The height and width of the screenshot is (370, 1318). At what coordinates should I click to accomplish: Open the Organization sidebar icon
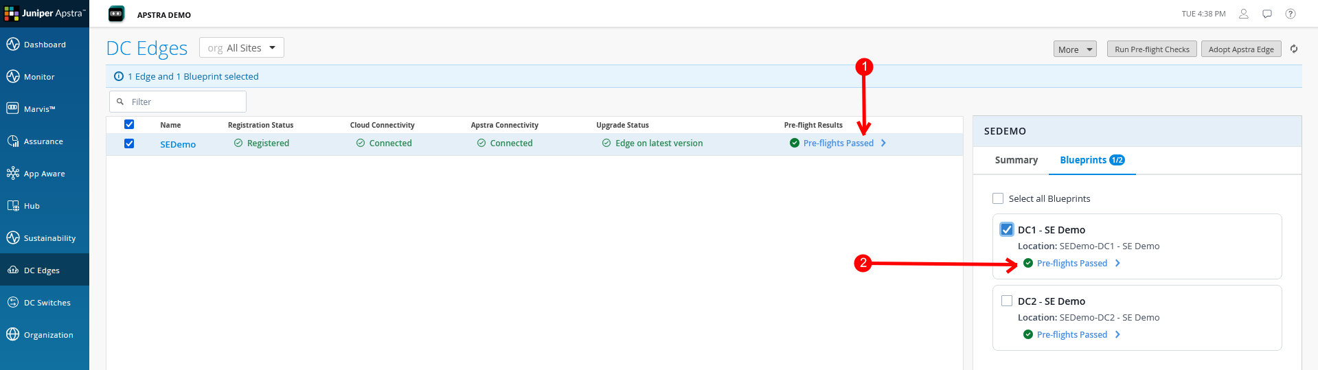(13, 334)
